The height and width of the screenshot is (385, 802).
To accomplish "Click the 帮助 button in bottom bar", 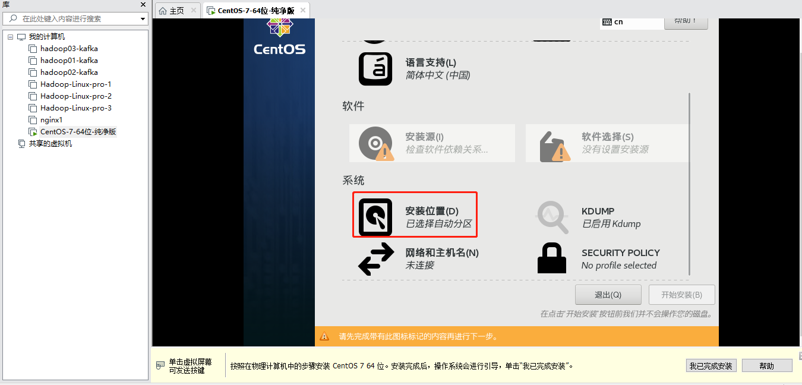I will [767, 366].
